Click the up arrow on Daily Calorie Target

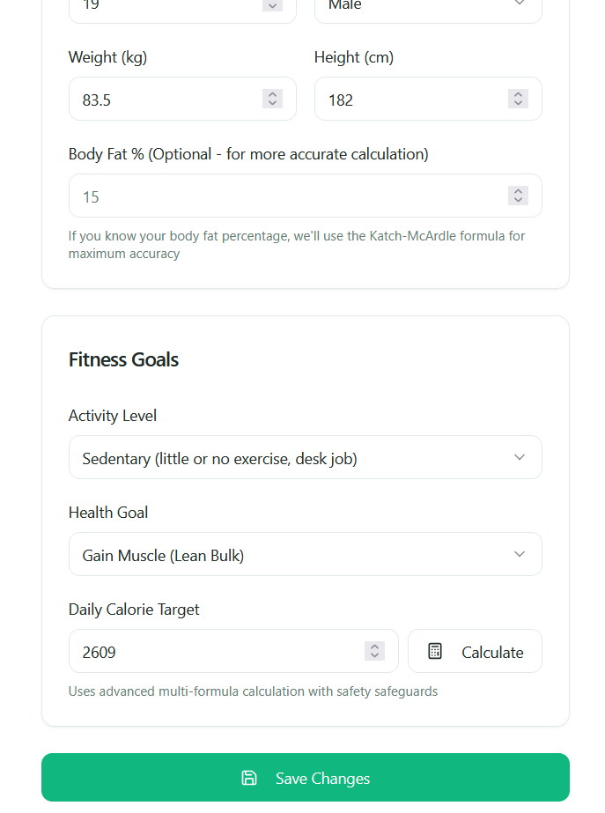click(374, 647)
